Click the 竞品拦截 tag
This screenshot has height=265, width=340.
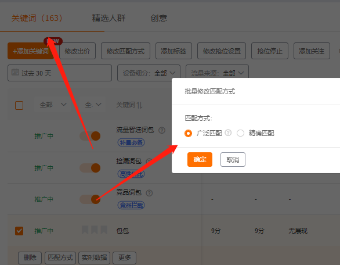(x=131, y=205)
